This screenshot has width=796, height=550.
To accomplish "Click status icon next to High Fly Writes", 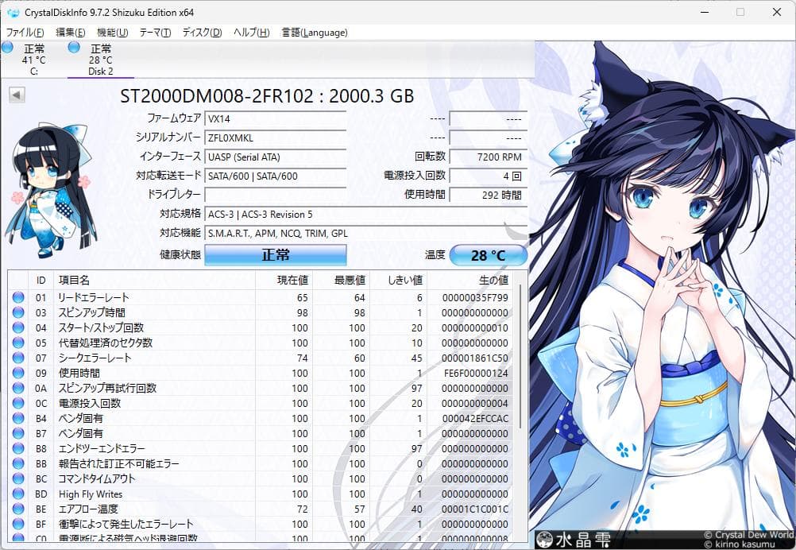I will tap(17, 494).
